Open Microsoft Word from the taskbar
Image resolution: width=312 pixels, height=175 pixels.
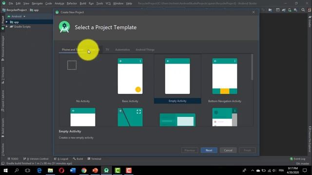coord(73,171)
